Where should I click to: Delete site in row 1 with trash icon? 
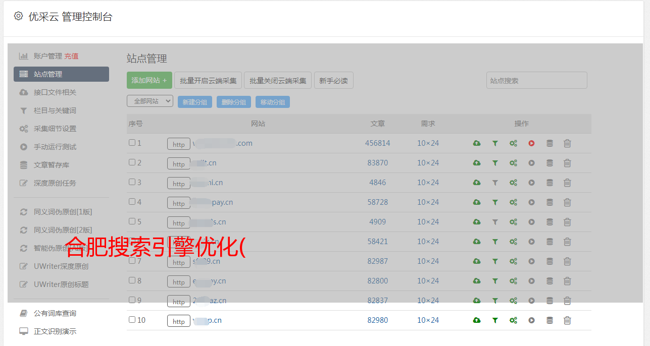567,143
